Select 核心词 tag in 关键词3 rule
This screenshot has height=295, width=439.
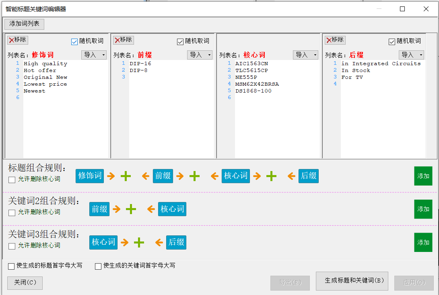coord(103,242)
